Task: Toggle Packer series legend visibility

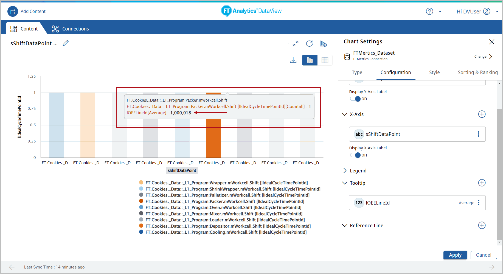Action: pyautogui.click(x=224, y=201)
